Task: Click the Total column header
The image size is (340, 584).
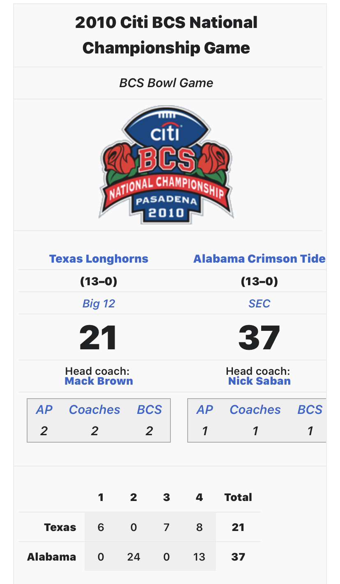Action: click(238, 497)
